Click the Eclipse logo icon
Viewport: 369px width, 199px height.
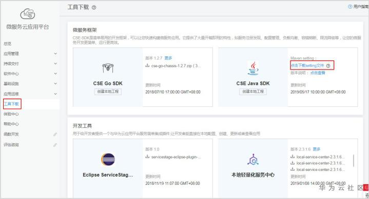coord(108,160)
